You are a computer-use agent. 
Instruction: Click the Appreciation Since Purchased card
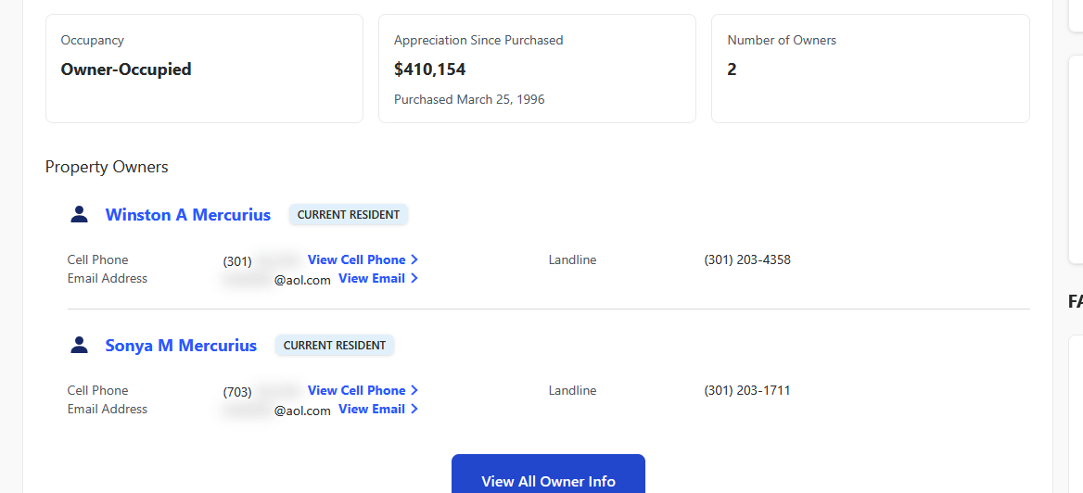coord(537,69)
